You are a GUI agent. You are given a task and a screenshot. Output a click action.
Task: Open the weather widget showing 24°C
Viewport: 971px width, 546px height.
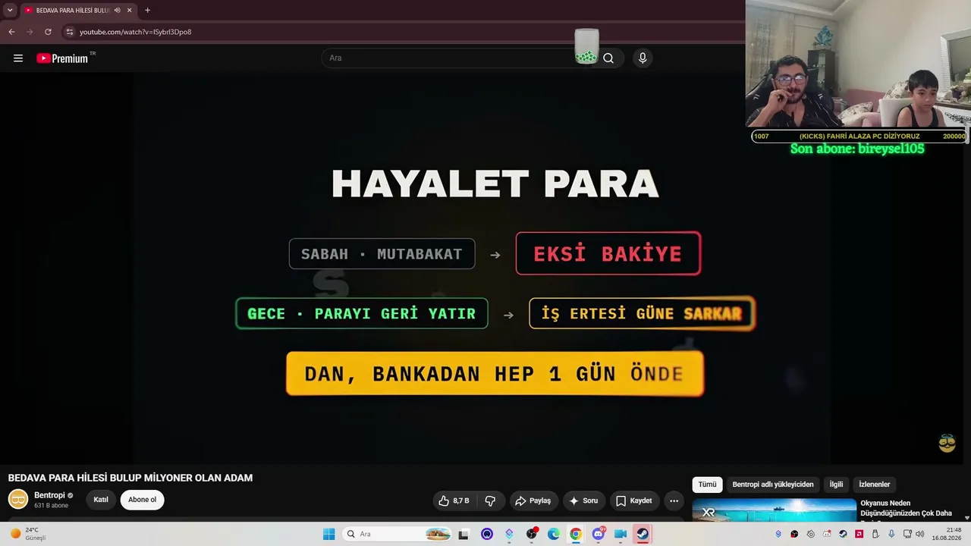pos(28,534)
